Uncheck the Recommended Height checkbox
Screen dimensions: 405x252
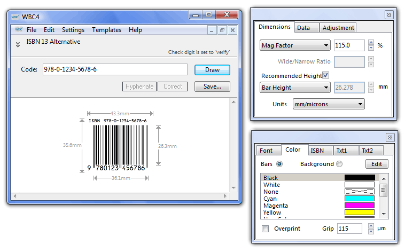tap(326, 75)
